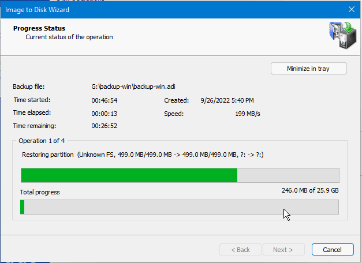The image size is (362, 263).
Task: Click the disk image wizard icon in the header
Action: pos(342,35)
